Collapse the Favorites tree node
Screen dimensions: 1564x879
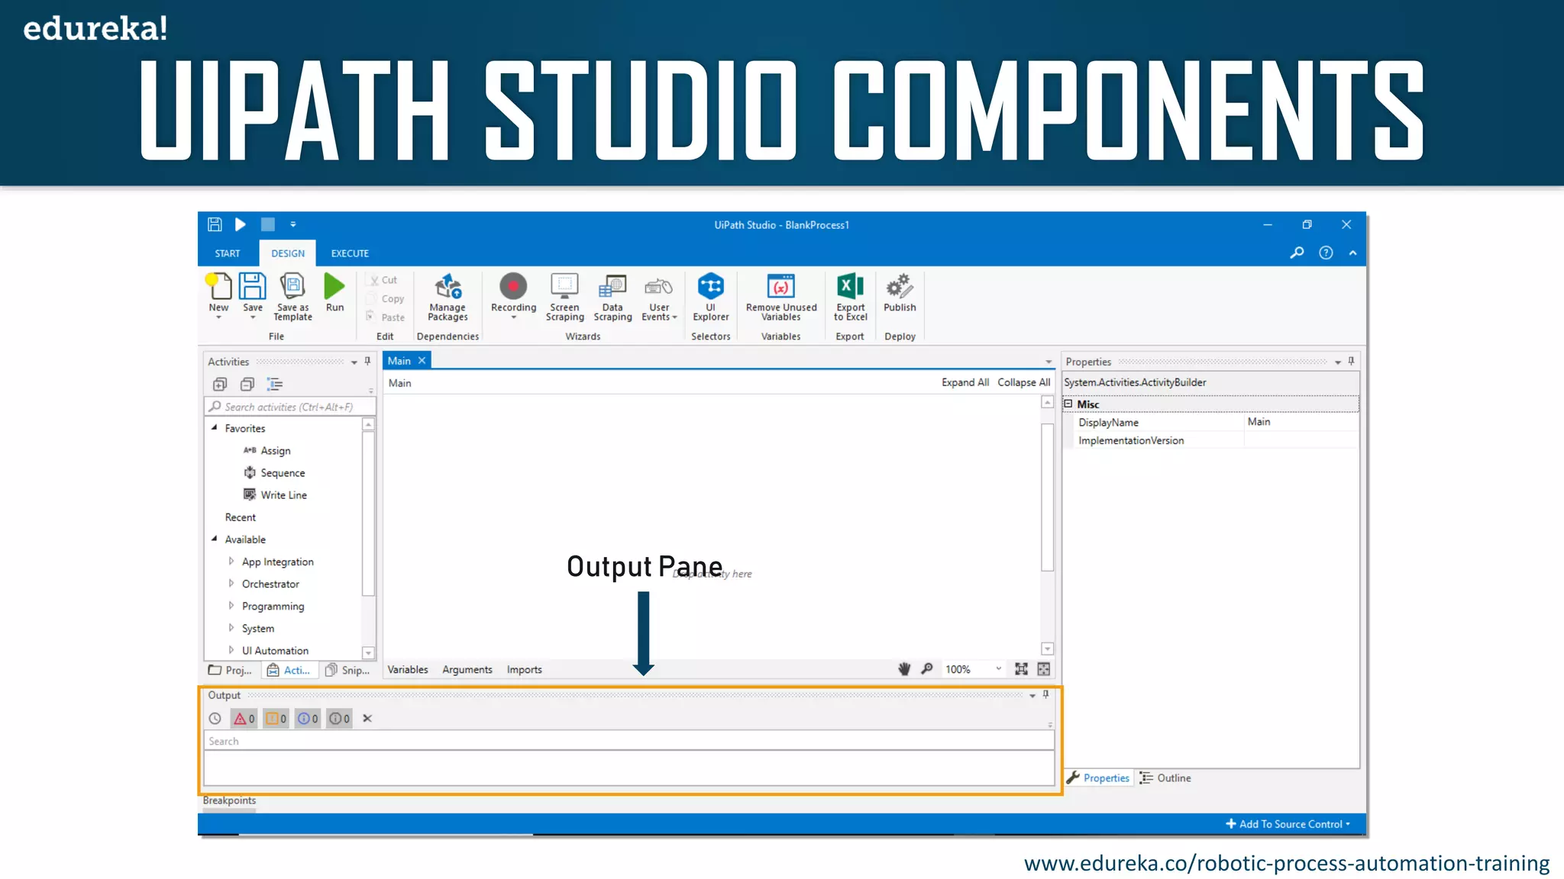215,428
